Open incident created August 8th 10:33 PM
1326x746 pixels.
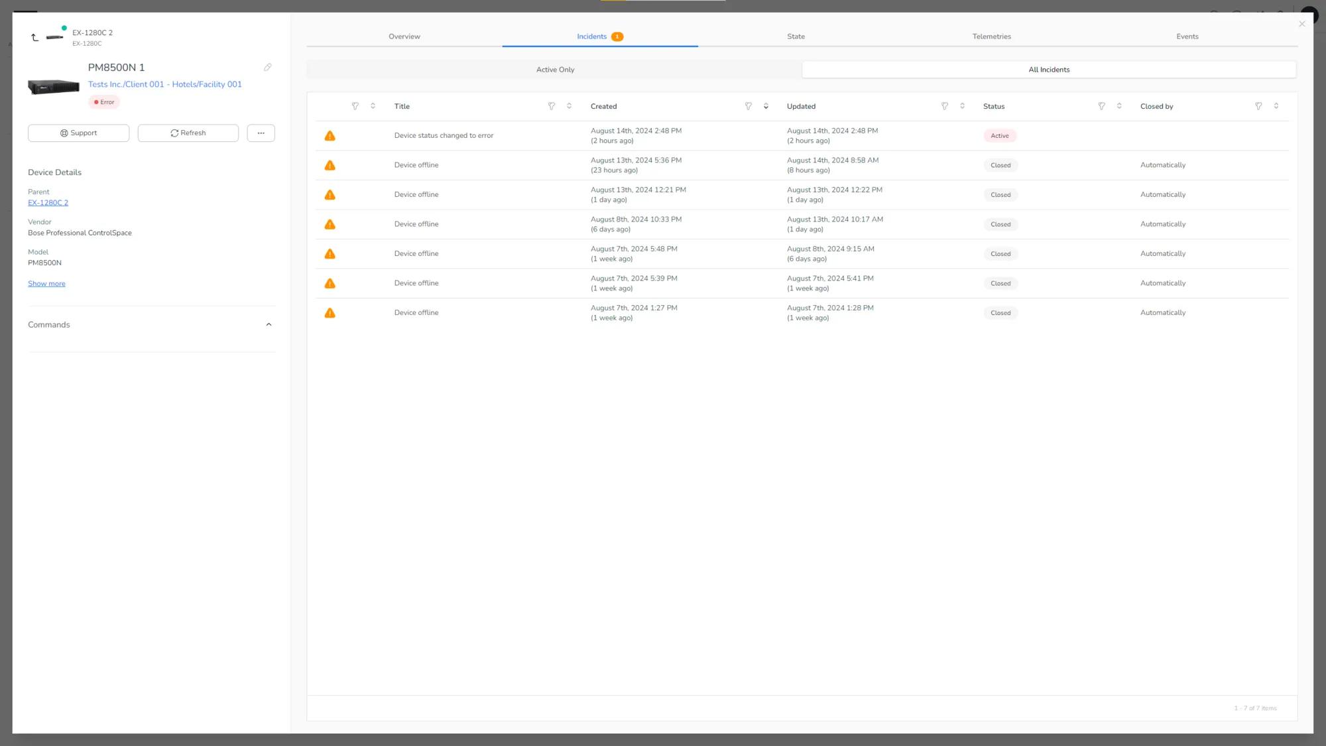click(x=802, y=224)
